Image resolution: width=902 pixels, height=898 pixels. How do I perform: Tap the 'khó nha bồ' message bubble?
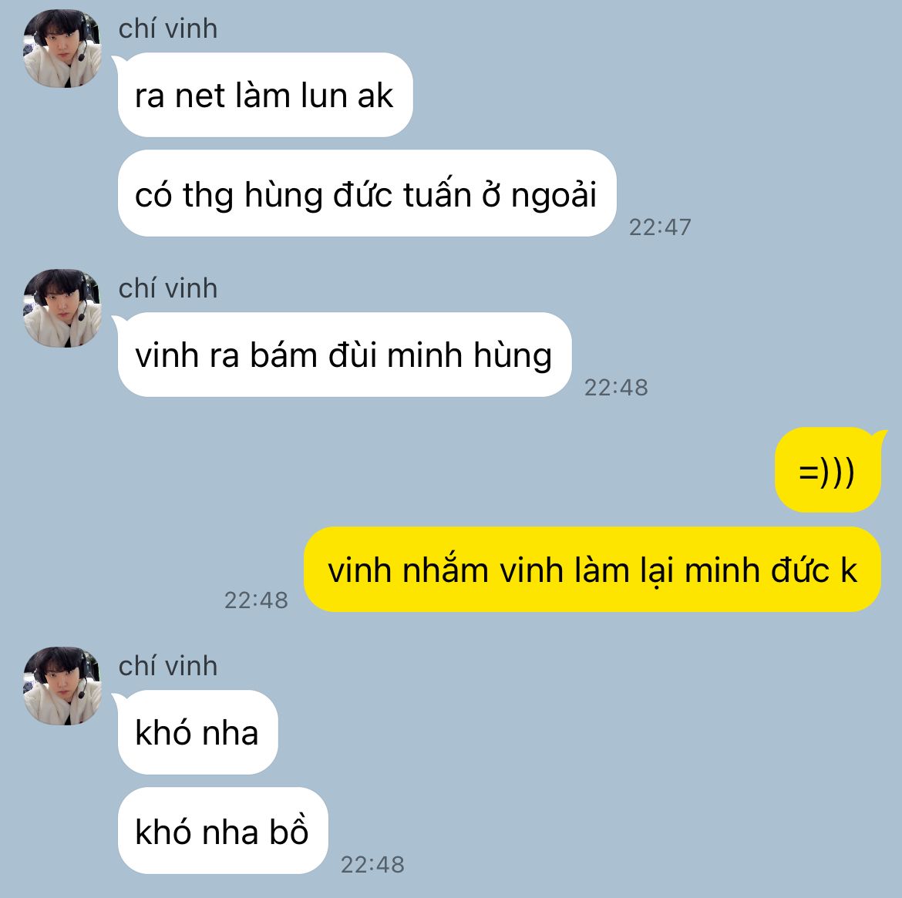tap(222, 831)
